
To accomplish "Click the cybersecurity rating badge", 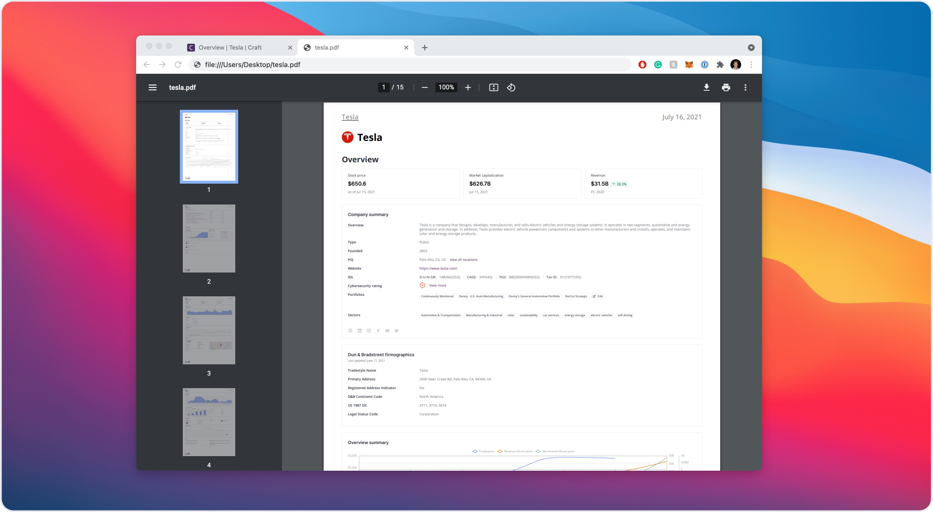I will coord(422,286).
